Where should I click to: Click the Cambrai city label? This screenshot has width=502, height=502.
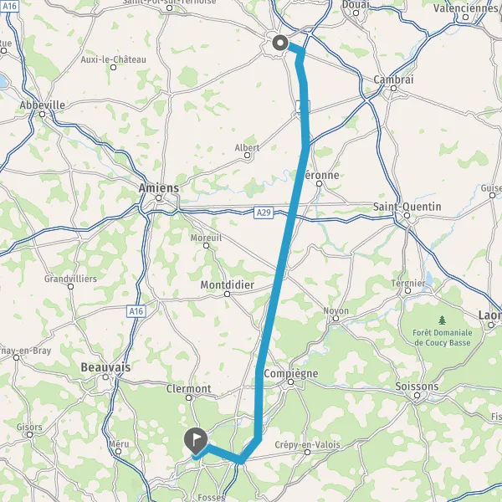pos(393,79)
